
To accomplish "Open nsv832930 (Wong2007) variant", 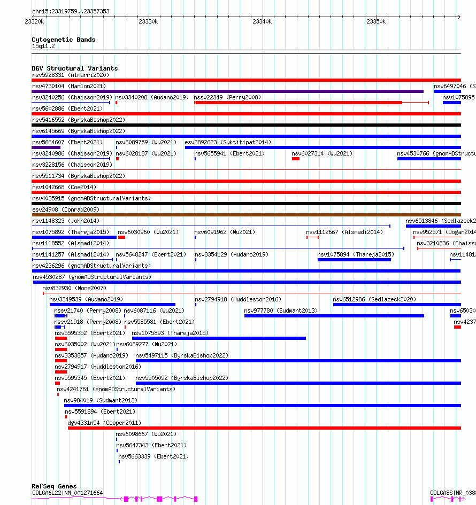I will pyautogui.click(x=74, y=288).
